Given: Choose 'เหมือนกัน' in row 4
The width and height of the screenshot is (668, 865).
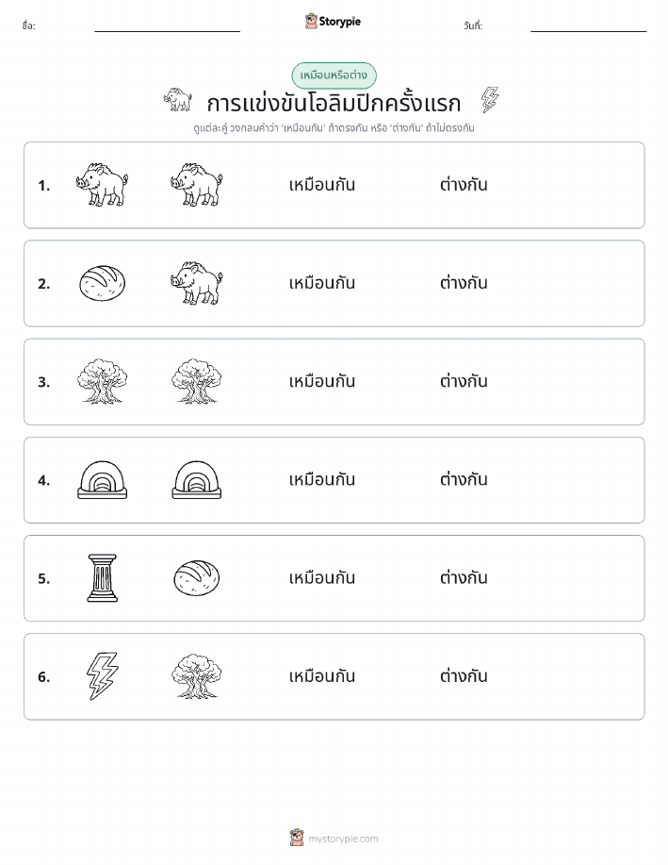Looking at the screenshot, I should click(322, 479).
